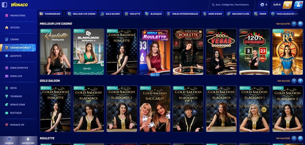This screenshot has height=145, width=305.
Task: Click the Meilleur Live Casino heading
Action: point(56,24)
